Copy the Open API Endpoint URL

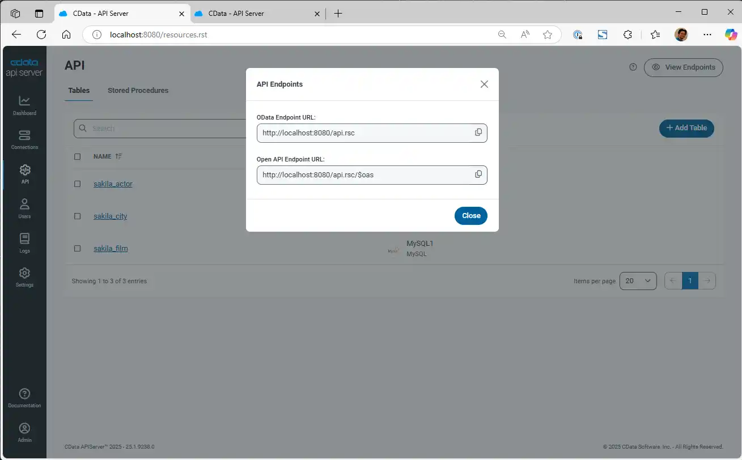click(x=478, y=174)
